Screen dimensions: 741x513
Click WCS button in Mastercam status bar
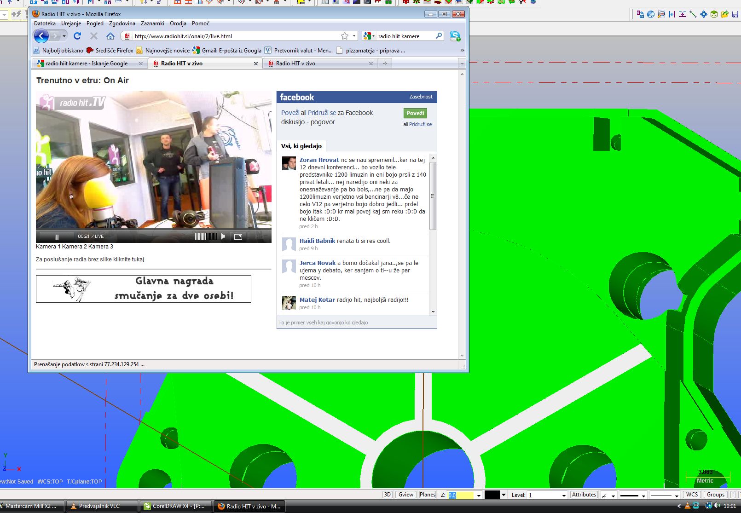pos(692,495)
